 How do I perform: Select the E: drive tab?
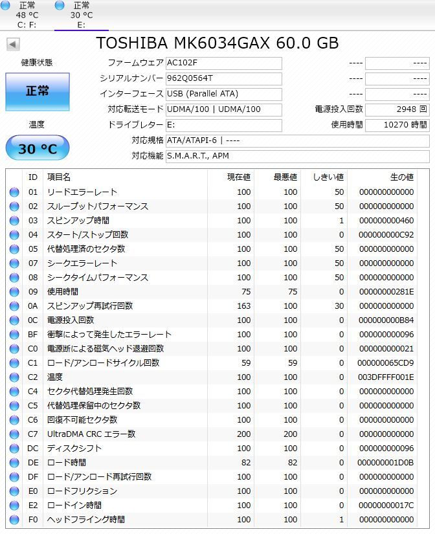[x=81, y=15]
